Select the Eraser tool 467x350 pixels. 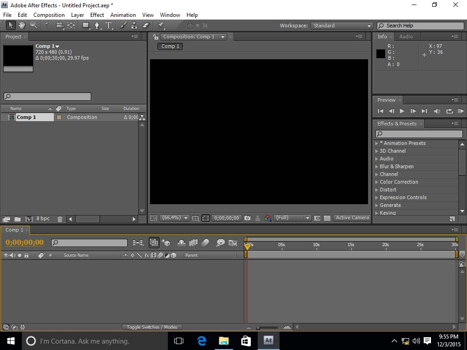pyautogui.click(x=145, y=26)
